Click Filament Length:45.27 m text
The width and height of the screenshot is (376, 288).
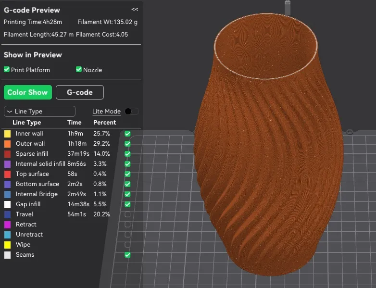pyautogui.click(x=38, y=35)
